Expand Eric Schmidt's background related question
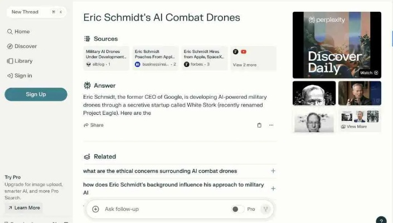393x223 pixels. click(x=273, y=188)
